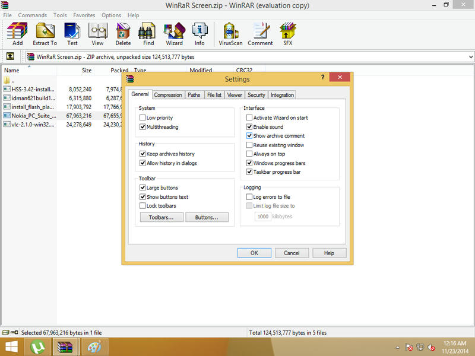Toggle Allow history in dialogs

142,163
